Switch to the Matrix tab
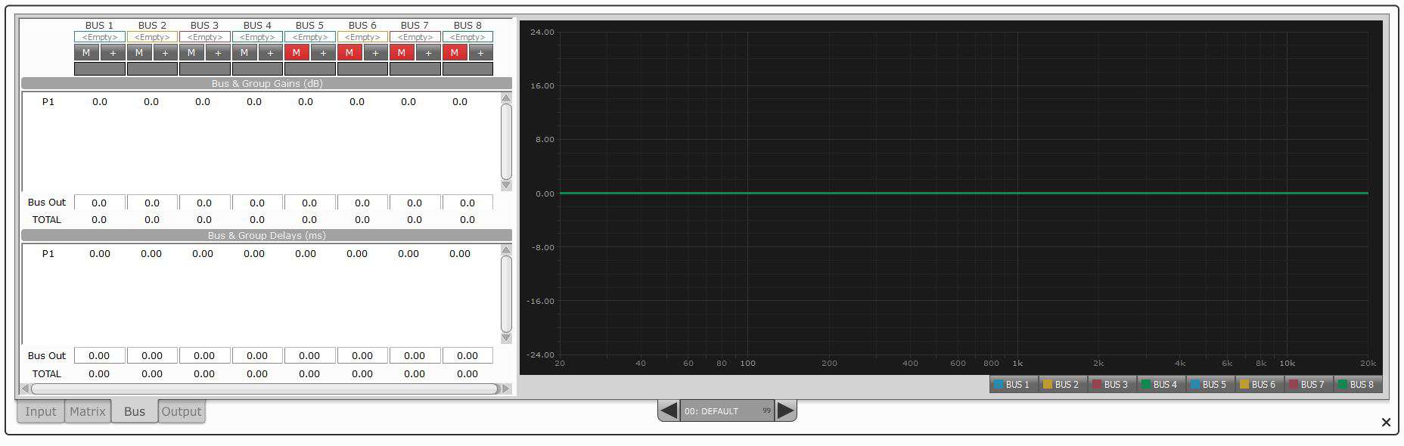This screenshot has width=1404, height=446. click(x=88, y=411)
